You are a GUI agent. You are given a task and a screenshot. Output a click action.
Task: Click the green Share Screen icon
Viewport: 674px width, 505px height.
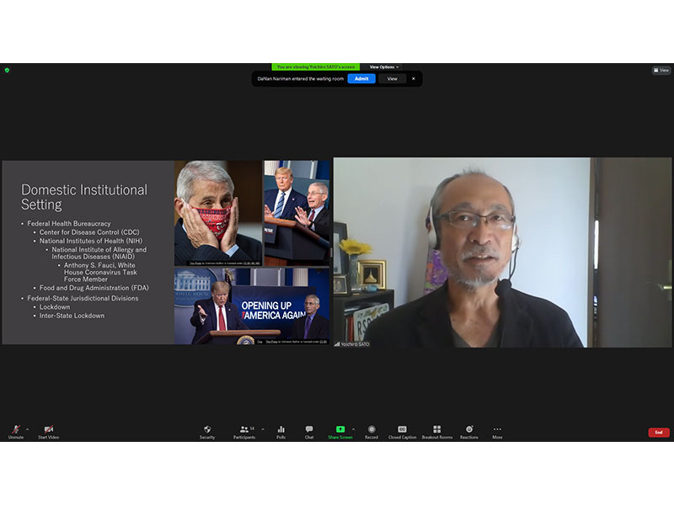340,430
